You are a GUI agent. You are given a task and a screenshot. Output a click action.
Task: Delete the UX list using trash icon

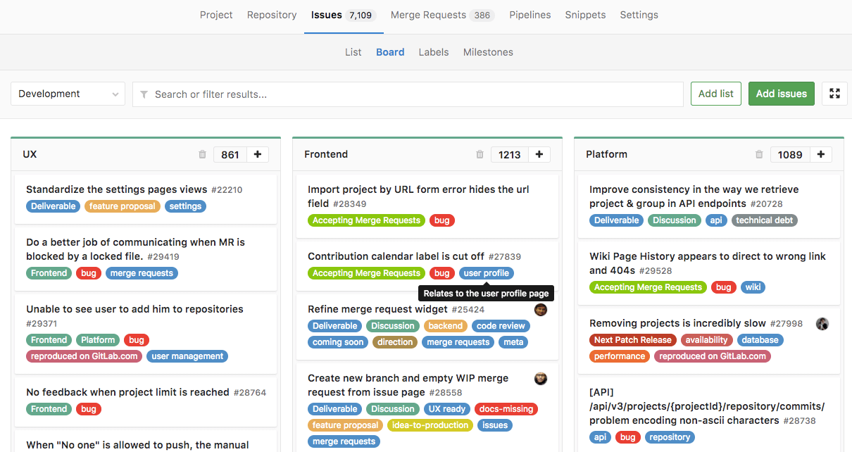202,155
